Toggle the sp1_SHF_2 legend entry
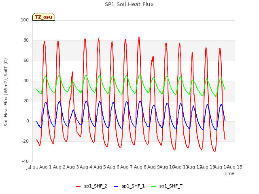The height and width of the screenshot is (194, 259). [91, 186]
